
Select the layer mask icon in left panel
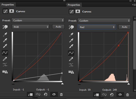coord(11,11)
